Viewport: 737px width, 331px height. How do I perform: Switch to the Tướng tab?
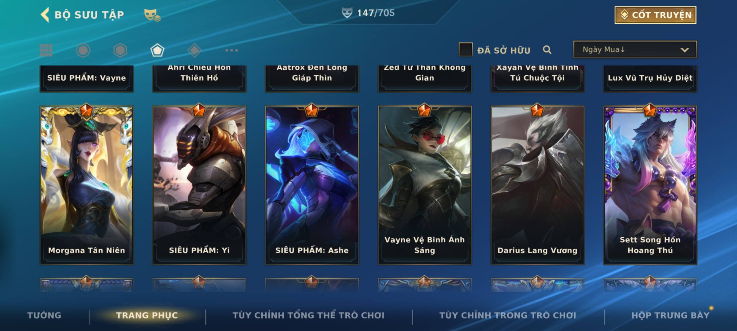tap(44, 315)
